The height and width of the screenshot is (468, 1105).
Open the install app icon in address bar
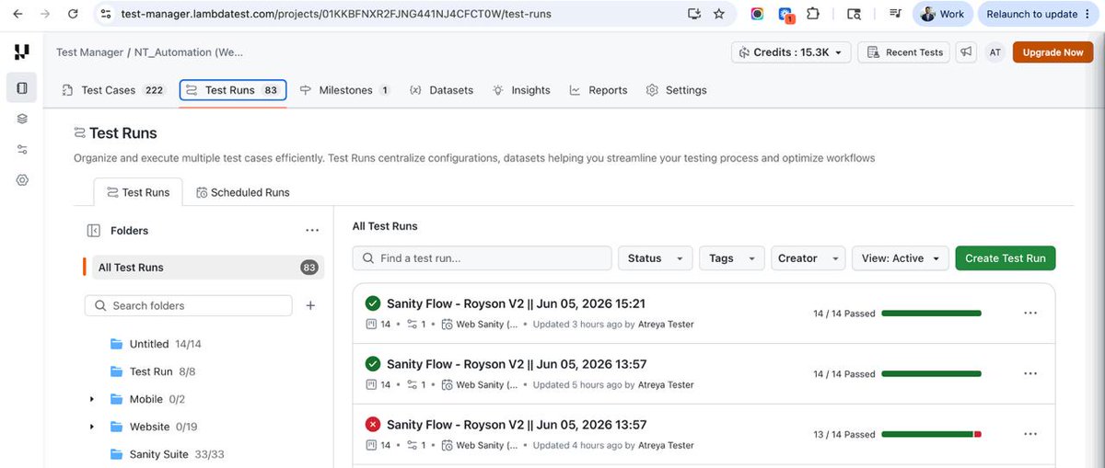(694, 14)
